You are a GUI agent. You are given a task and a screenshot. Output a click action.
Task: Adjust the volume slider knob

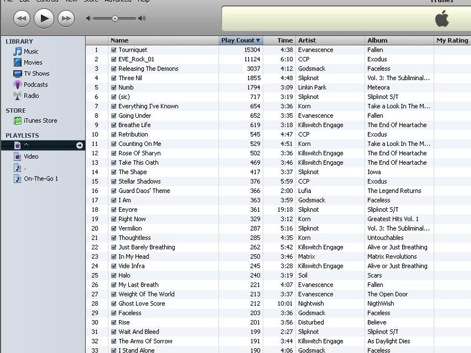[115, 19]
